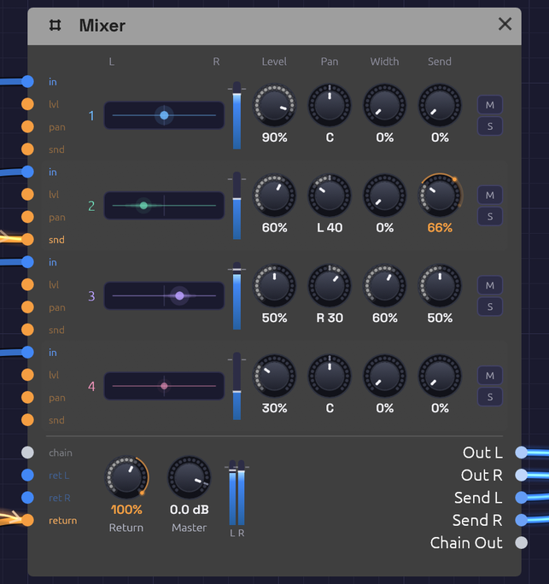Click the Return knob at 100%
Screen dimensions: 549x584
pos(126,477)
